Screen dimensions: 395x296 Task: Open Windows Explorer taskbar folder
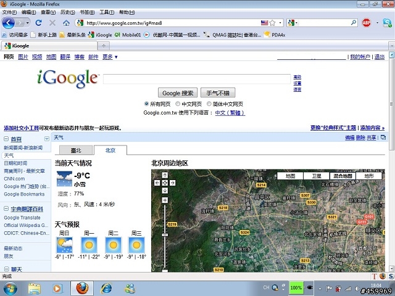(x=35, y=289)
